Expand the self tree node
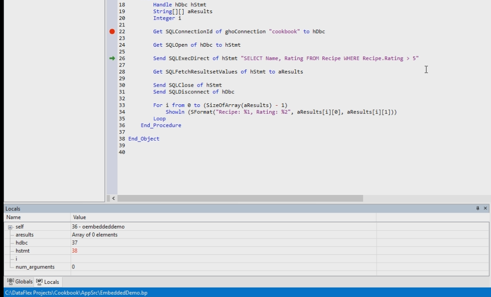Screen dimensions: 491x297 (x=10, y=227)
